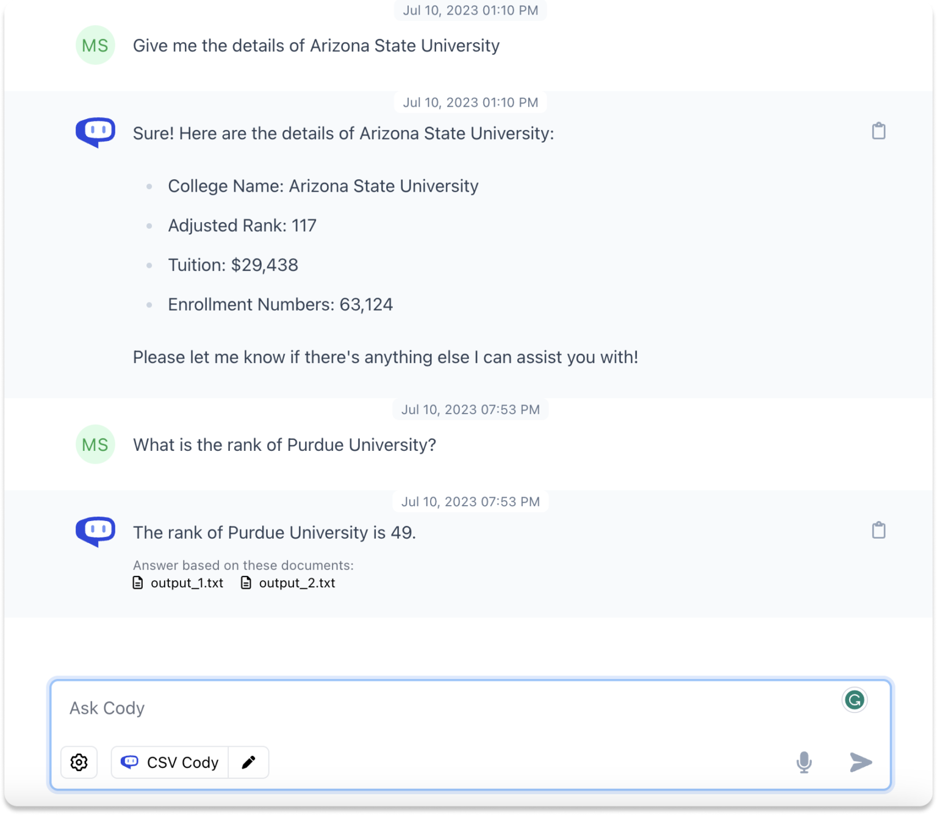Click the 07:53 PM timestamp above Purdue question

point(470,409)
